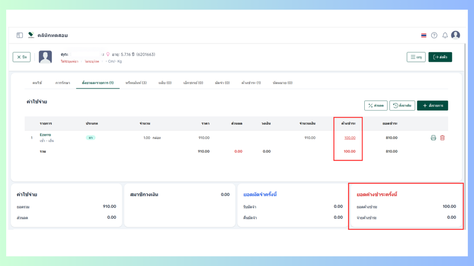
Task: Delete the Ezerra item with trash icon
Action: (442, 138)
